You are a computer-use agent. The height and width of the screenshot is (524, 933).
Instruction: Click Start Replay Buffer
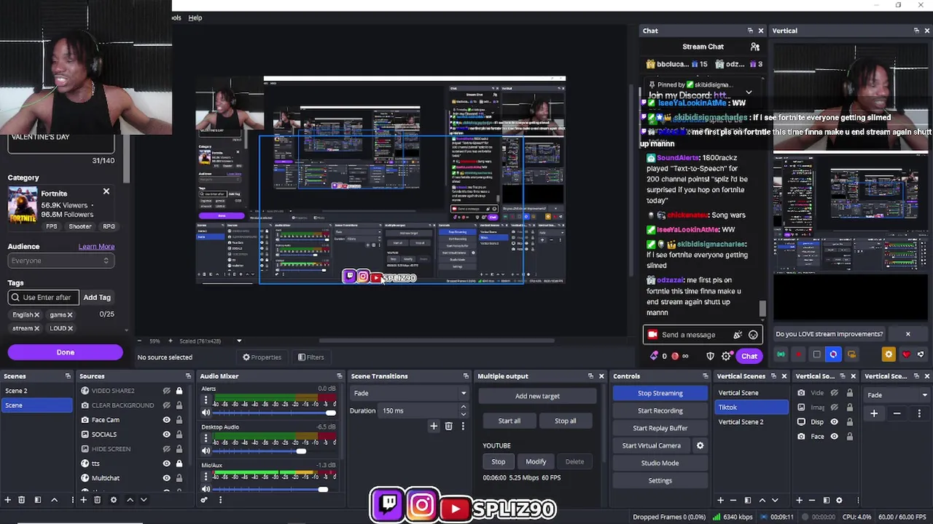[x=660, y=428]
